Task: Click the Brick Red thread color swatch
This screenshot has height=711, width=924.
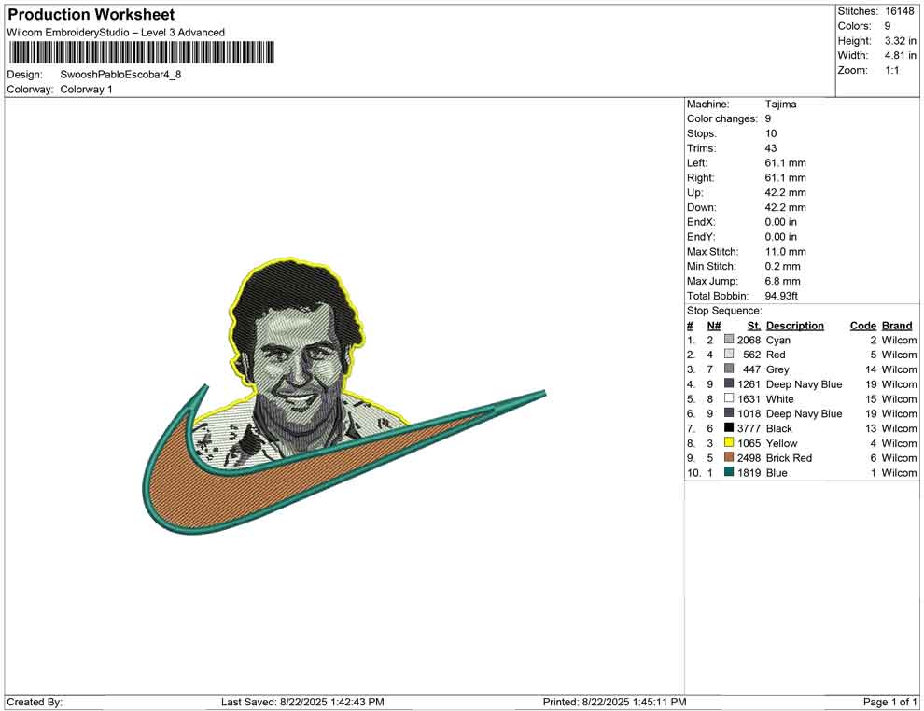Action: 729,457
